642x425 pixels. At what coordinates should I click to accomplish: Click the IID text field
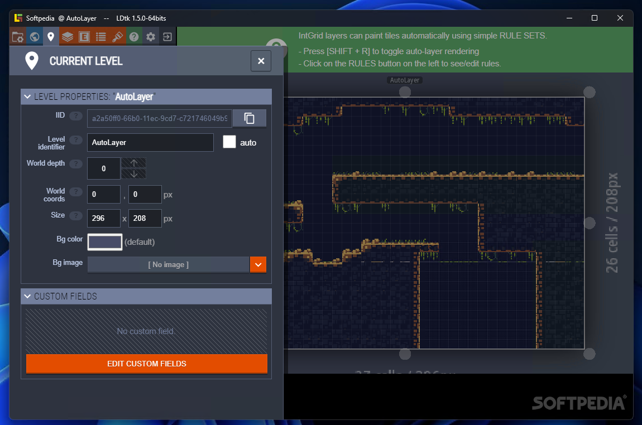pos(159,118)
